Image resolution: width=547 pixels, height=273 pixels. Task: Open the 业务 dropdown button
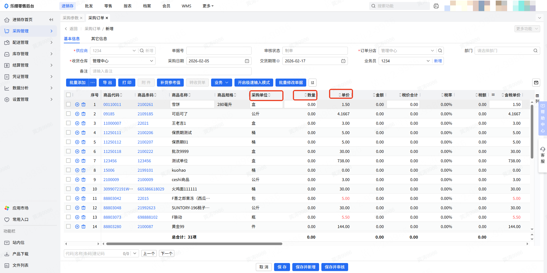click(221, 83)
